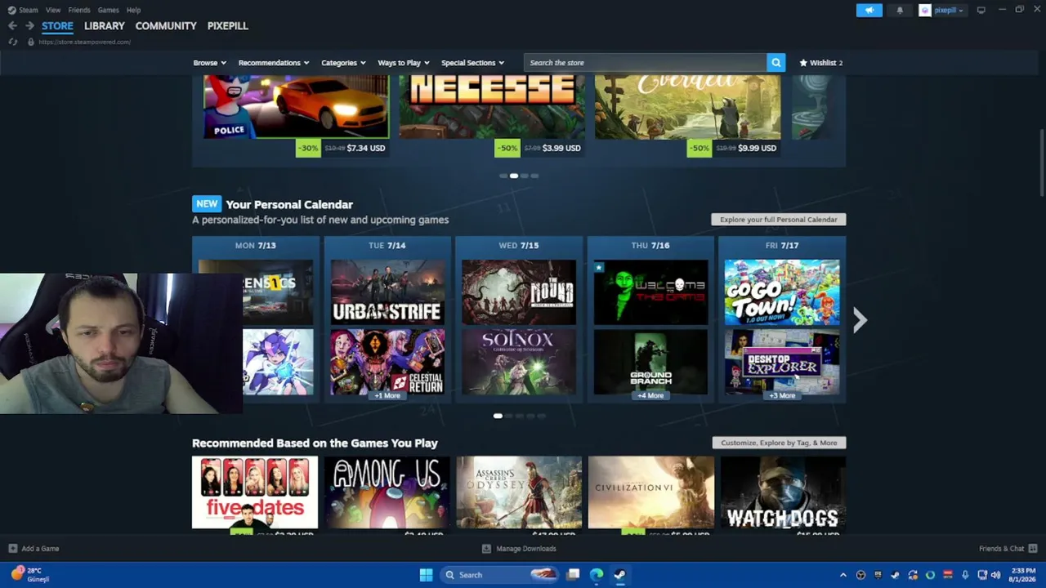Click in the Search the store field
The width and height of the screenshot is (1046, 588).
tap(646, 63)
